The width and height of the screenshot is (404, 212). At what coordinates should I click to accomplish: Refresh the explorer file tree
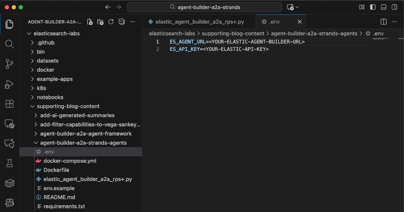[111, 22]
